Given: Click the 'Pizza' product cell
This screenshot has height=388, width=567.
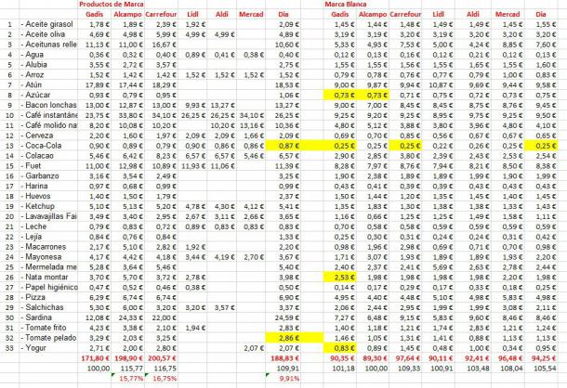Looking at the screenshot, I should 48,297.
